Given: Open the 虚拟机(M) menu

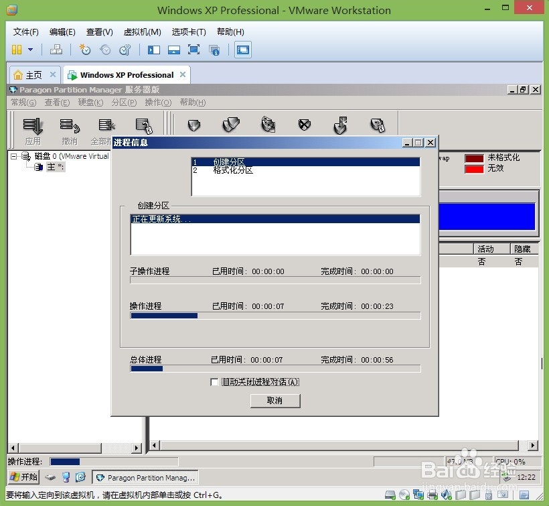Looking at the screenshot, I should coord(142,32).
